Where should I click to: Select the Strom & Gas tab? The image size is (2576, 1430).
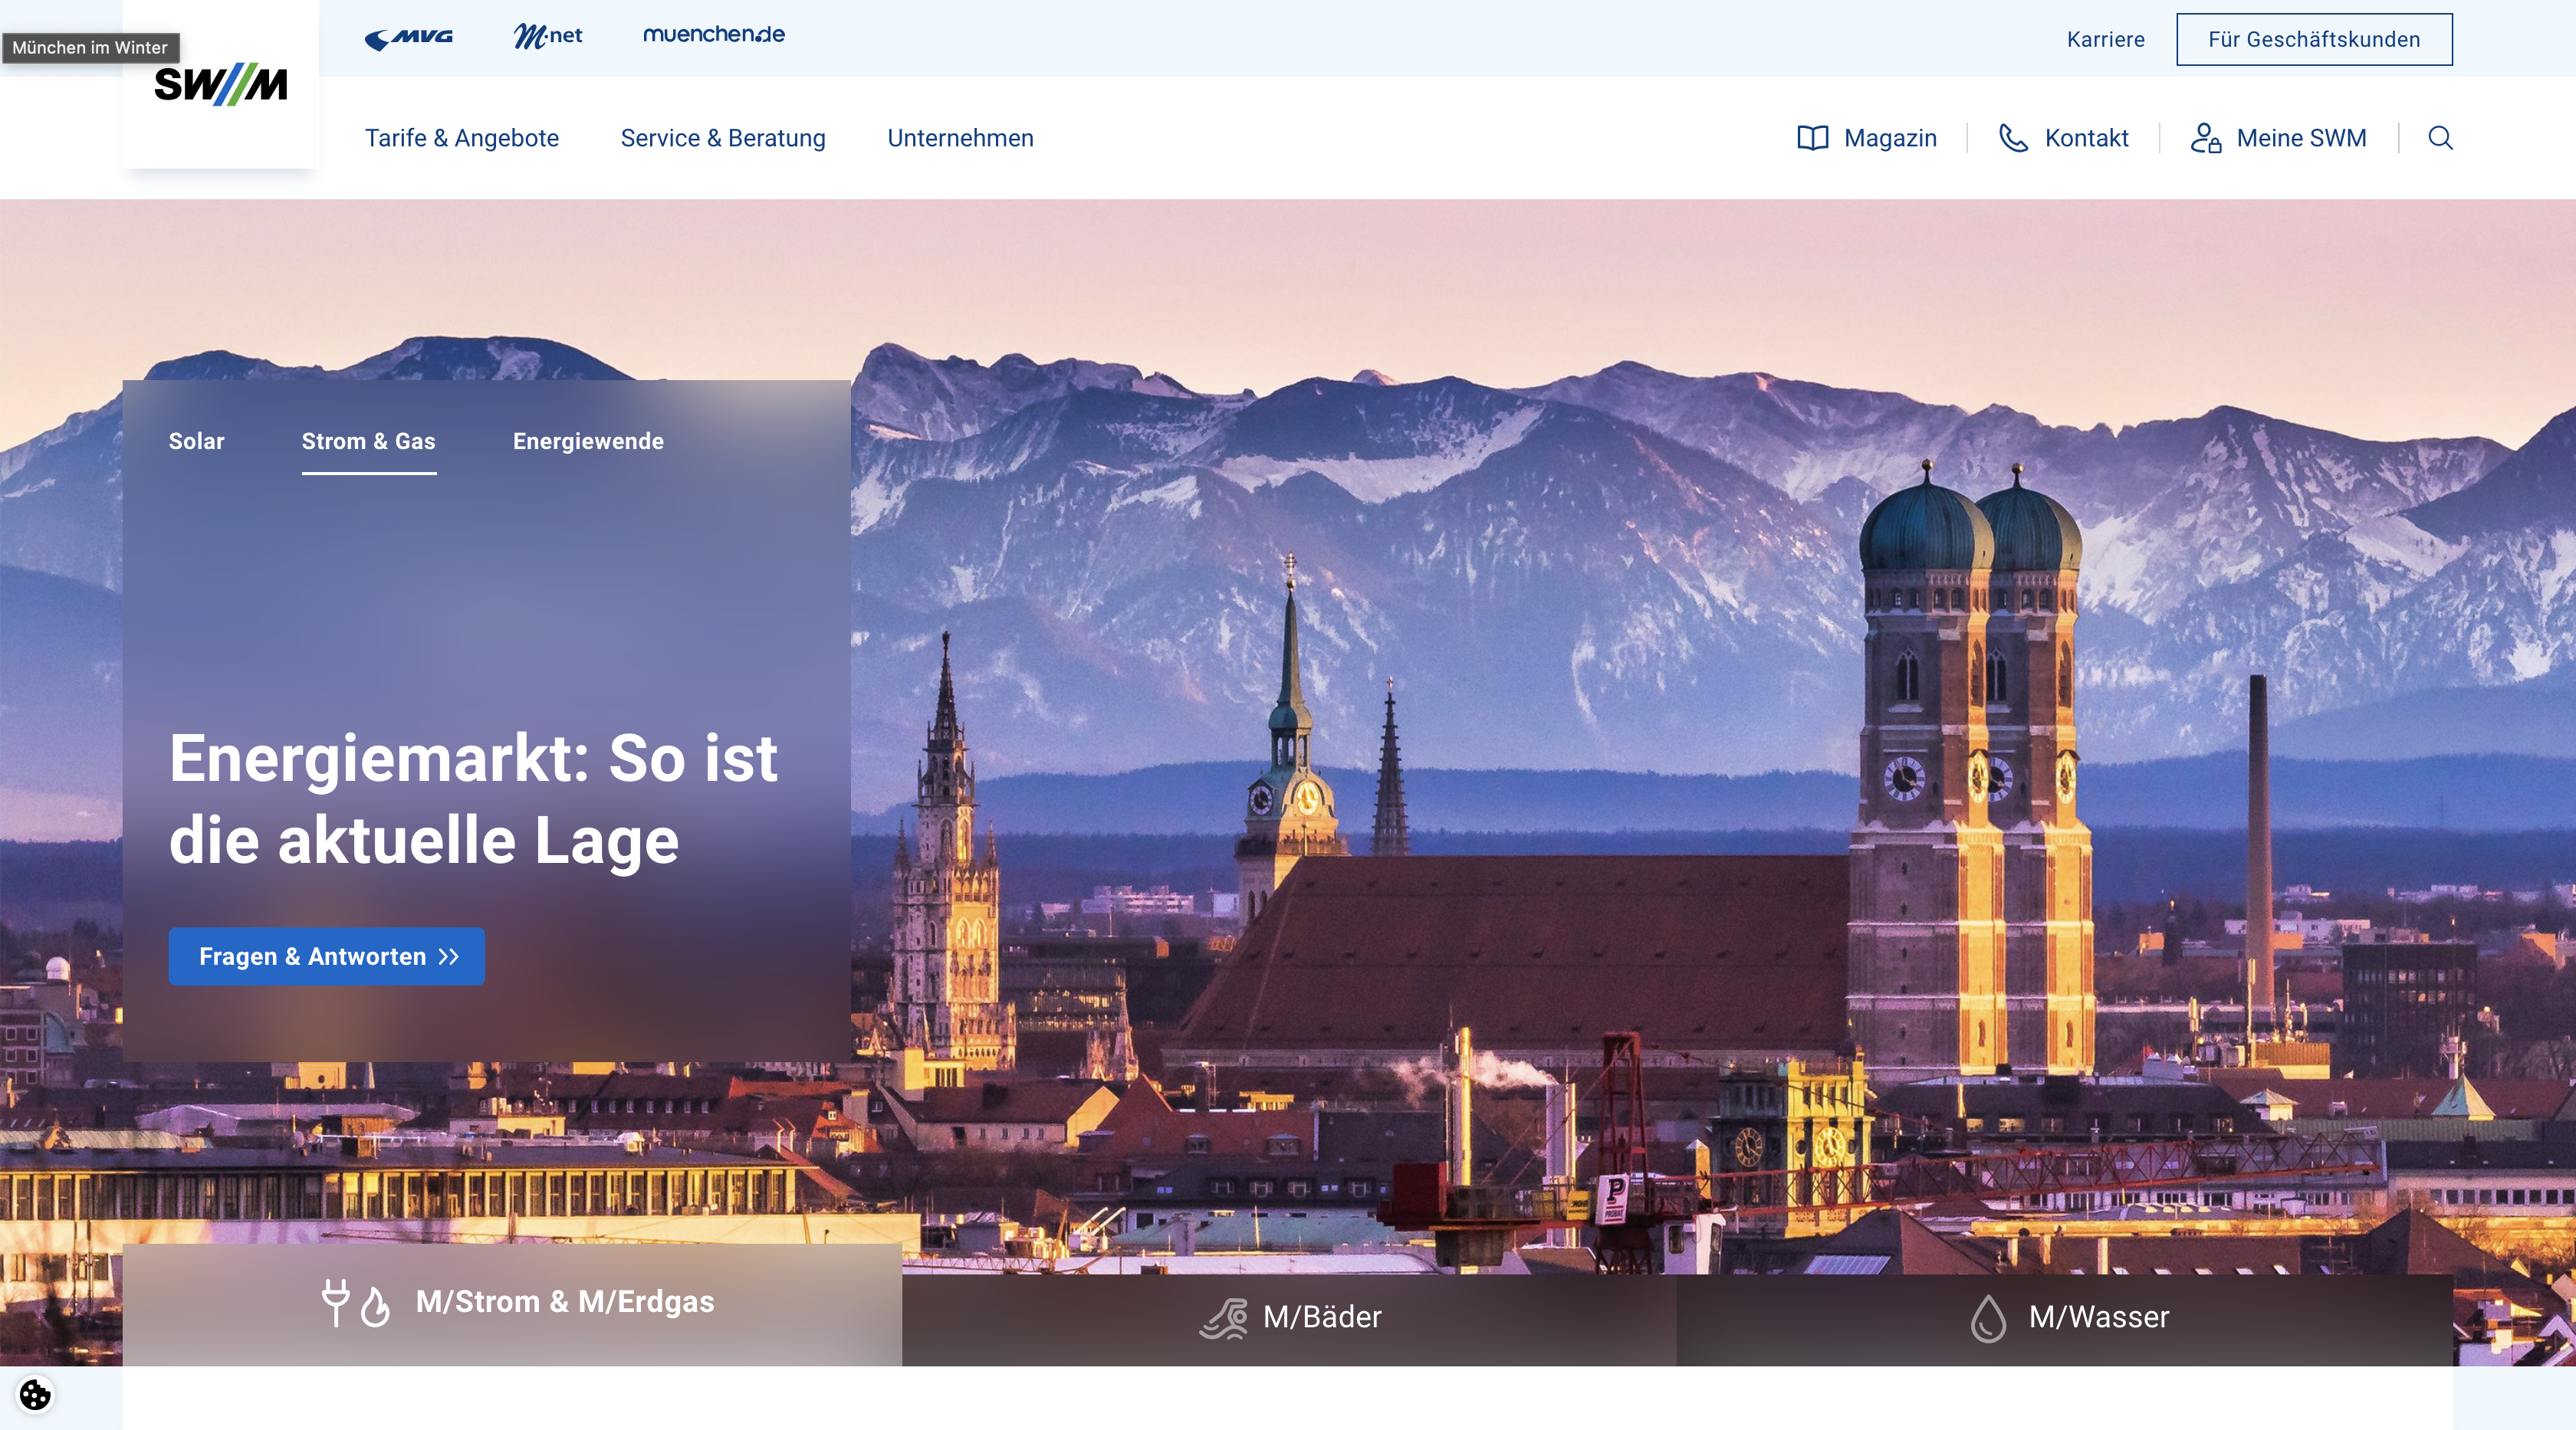368,441
